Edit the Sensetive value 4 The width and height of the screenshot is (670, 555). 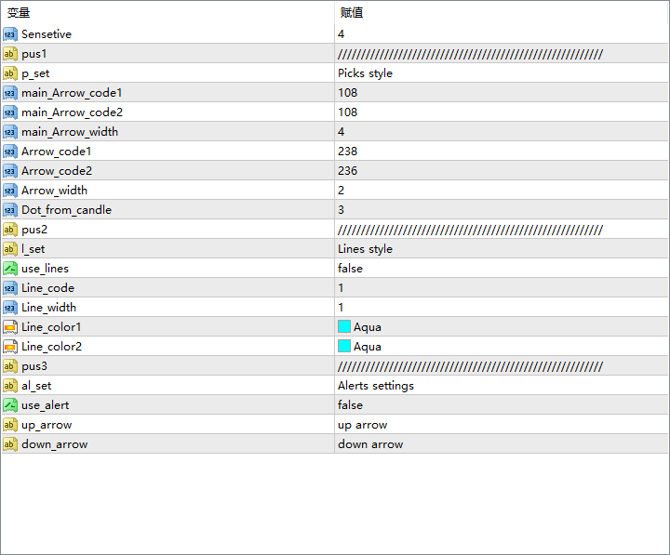342,34
